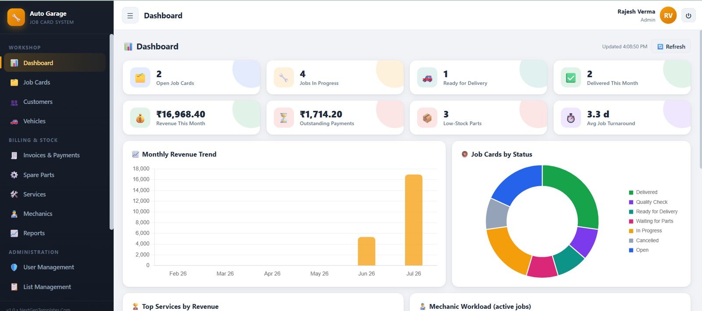The height and width of the screenshot is (311, 702).
Task: Click the Low-Stock Parts box icon
Action: click(427, 118)
